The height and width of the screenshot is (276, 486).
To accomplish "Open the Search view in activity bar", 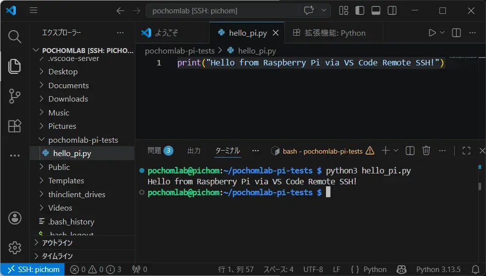I will pyautogui.click(x=14, y=37).
